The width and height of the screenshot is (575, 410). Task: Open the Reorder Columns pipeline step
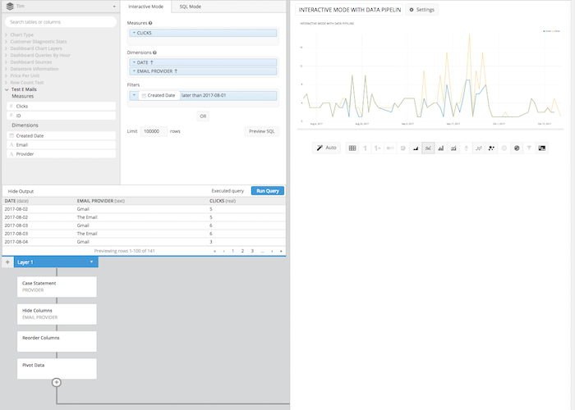57,342
